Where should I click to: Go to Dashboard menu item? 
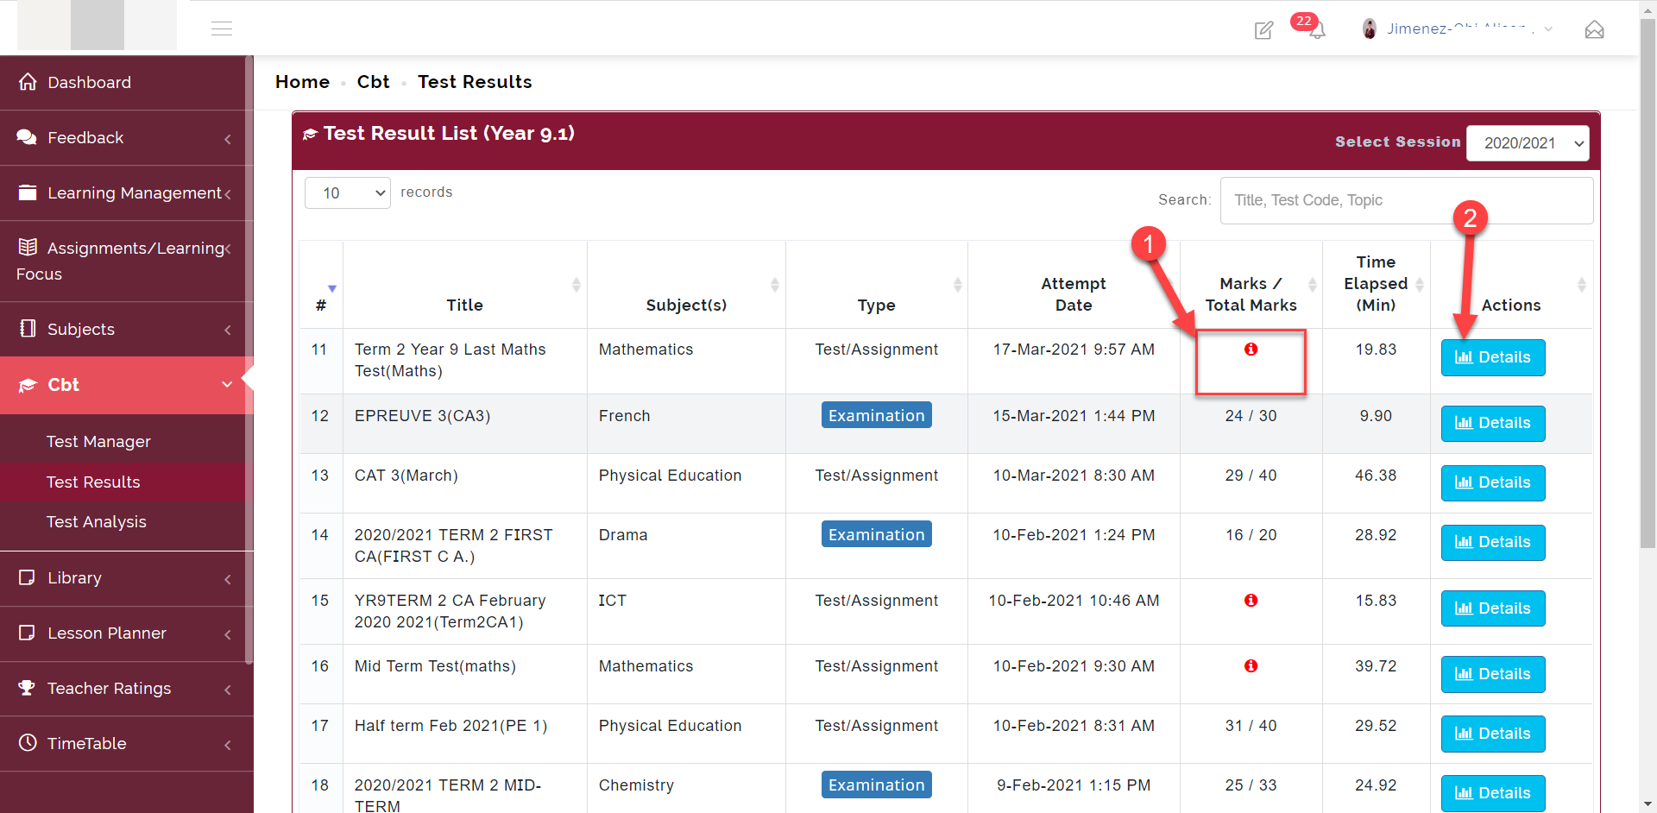pos(127,82)
